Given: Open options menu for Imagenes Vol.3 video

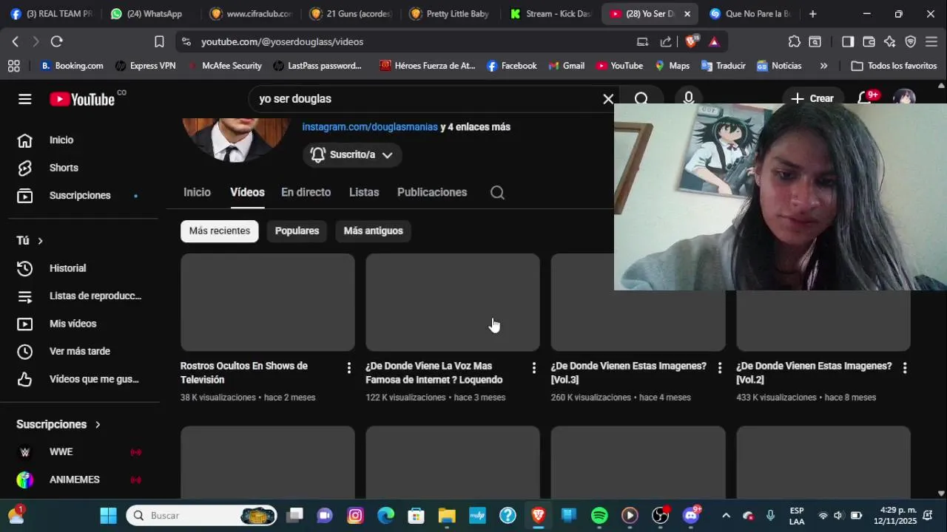Looking at the screenshot, I should [719, 367].
